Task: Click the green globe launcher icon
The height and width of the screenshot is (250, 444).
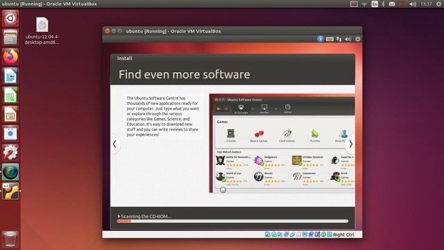Action: (10, 172)
